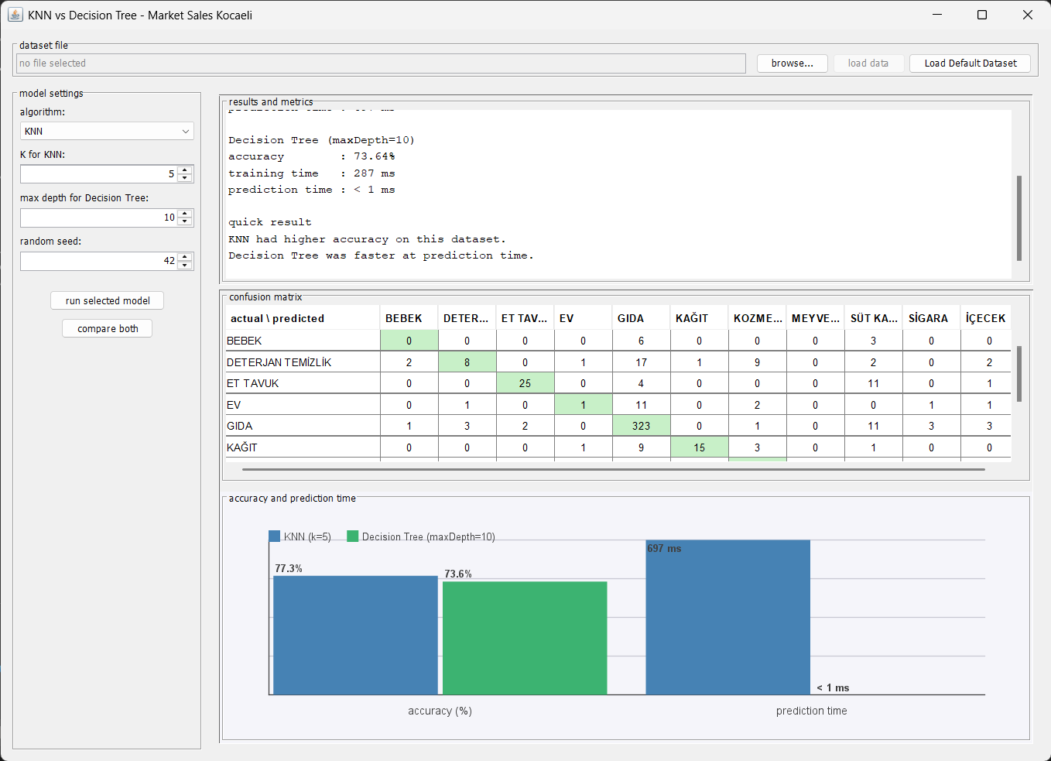The width and height of the screenshot is (1051, 761).
Task: Increase K for KNN with up arrow
Action: coord(185,170)
